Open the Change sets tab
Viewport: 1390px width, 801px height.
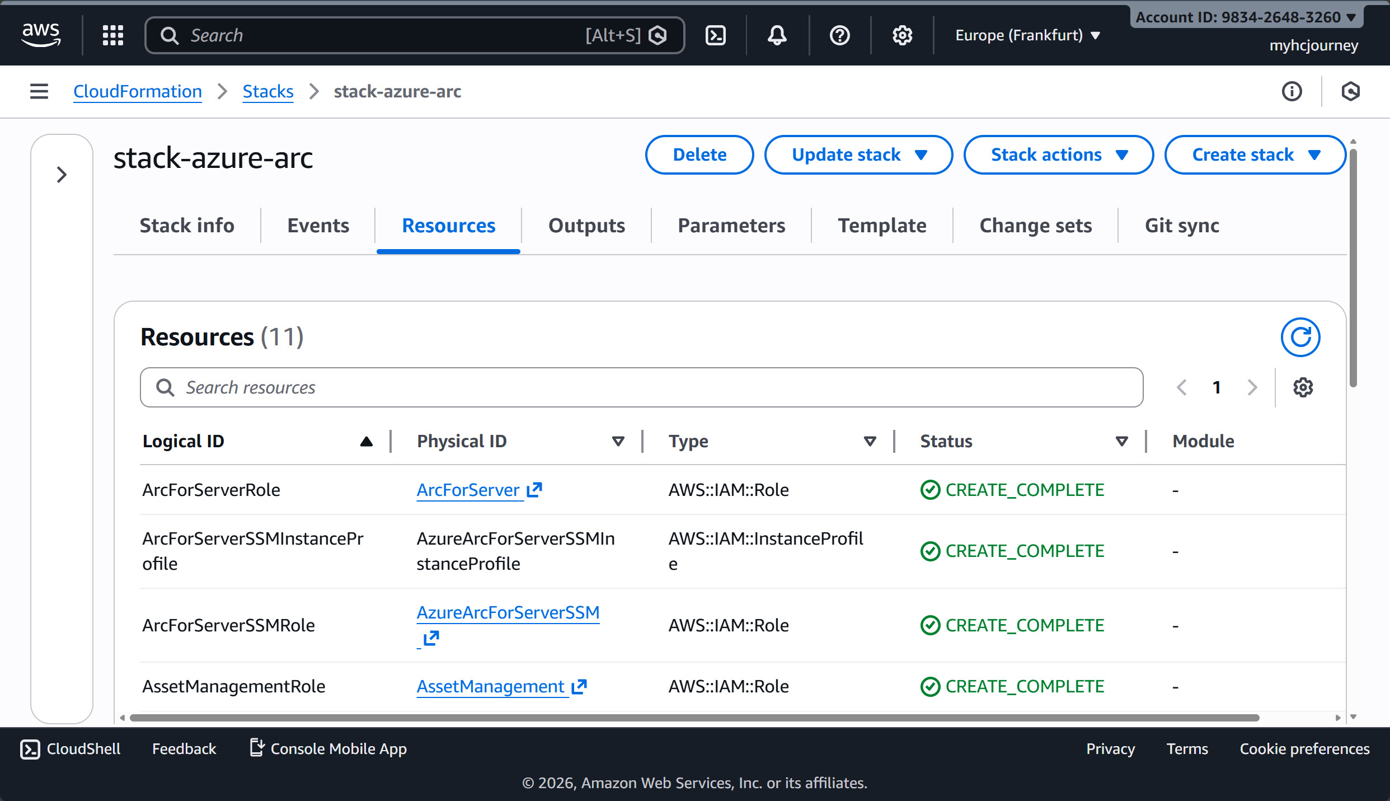click(1035, 226)
